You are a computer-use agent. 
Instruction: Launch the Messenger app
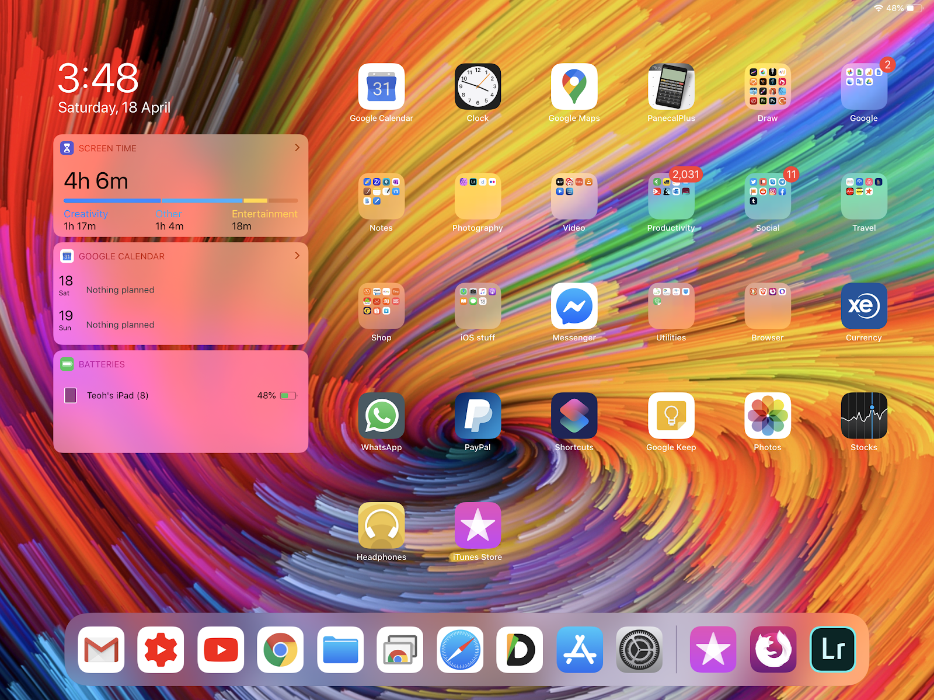click(574, 306)
